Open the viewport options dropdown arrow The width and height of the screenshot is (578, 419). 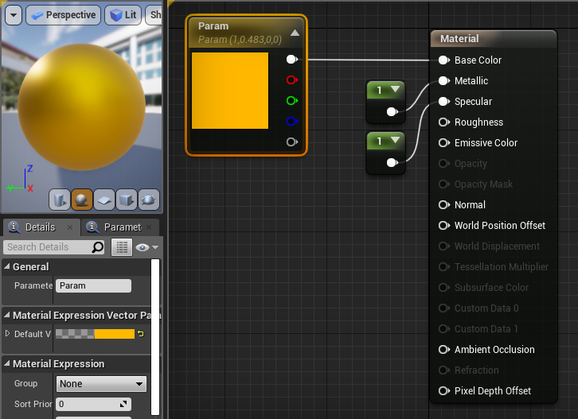[14, 15]
